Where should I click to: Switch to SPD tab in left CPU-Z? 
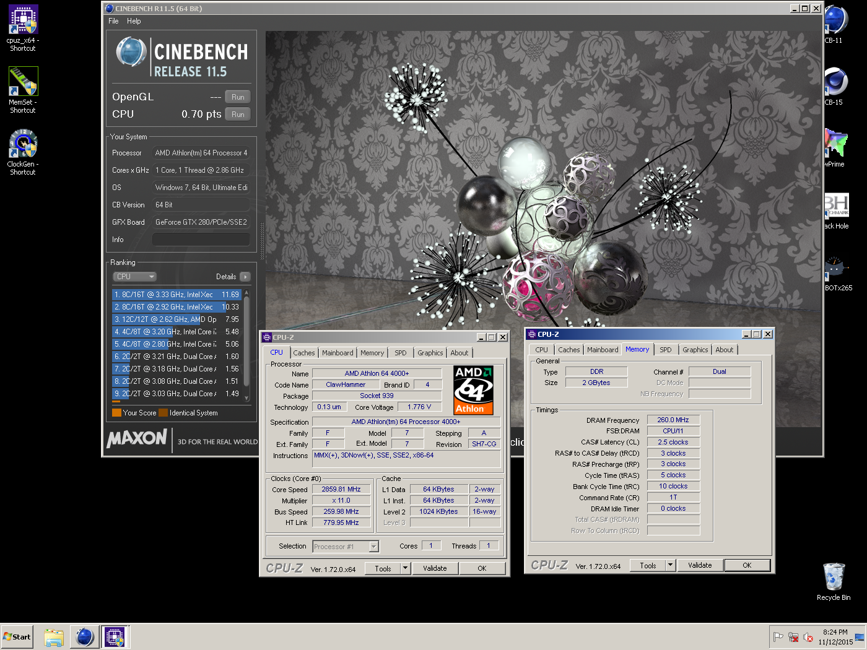point(401,353)
